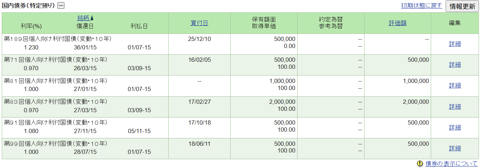Select the 第99回個人向け利付国債 bond name
480x168 pixels.
tap(55, 144)
